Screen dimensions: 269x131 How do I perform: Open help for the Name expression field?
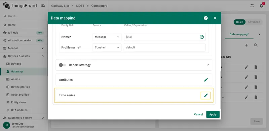pos(202,37)
